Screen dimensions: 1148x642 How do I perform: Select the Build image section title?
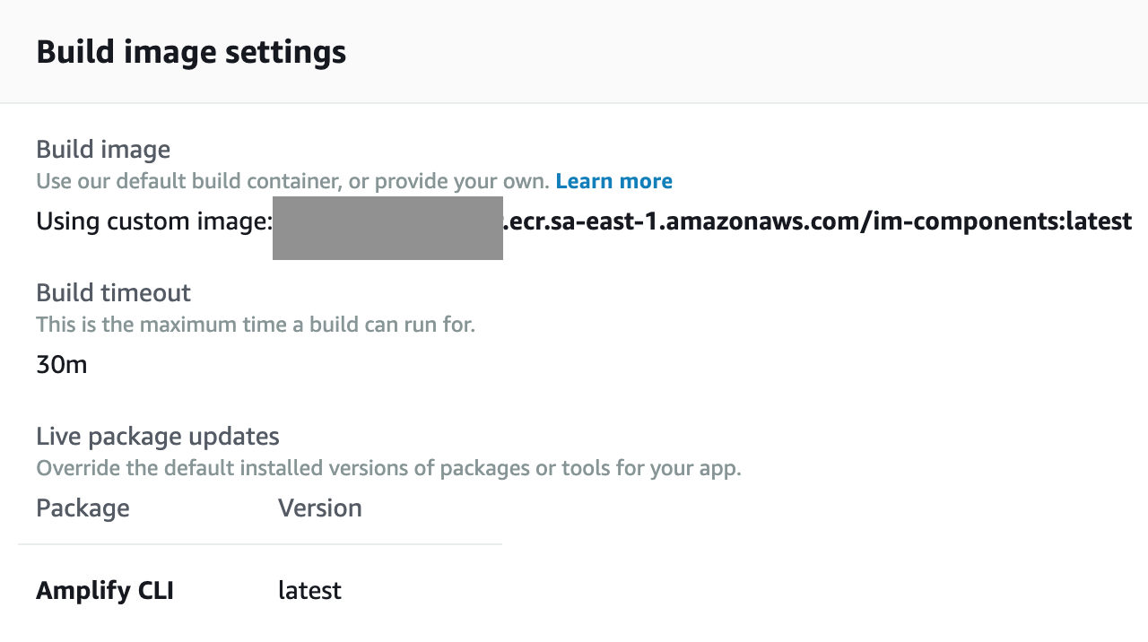(x=102, y=149)
